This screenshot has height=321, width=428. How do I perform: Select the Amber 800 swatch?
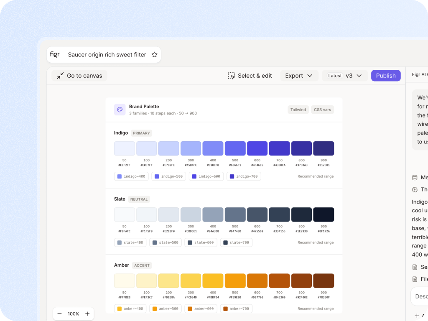pos(302,280)
